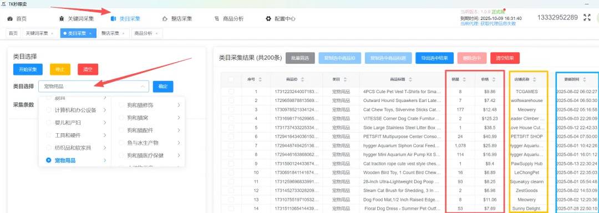Click the 导出选中结果 button
The image size is (599, 213).
click(434, 58)
